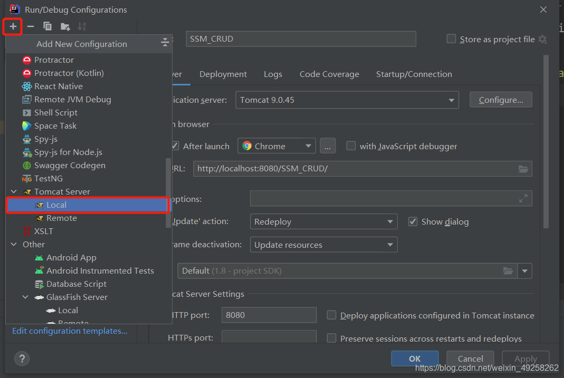This screenshot has width=564, height=378.
Task: Click the Remove Configuration minus icon
Action: (31, 26)
